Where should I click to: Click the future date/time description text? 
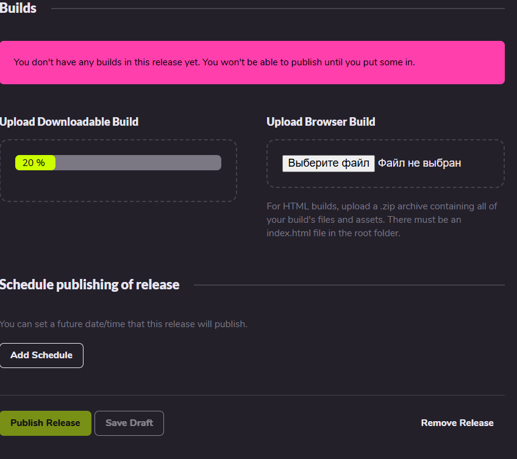124,324
